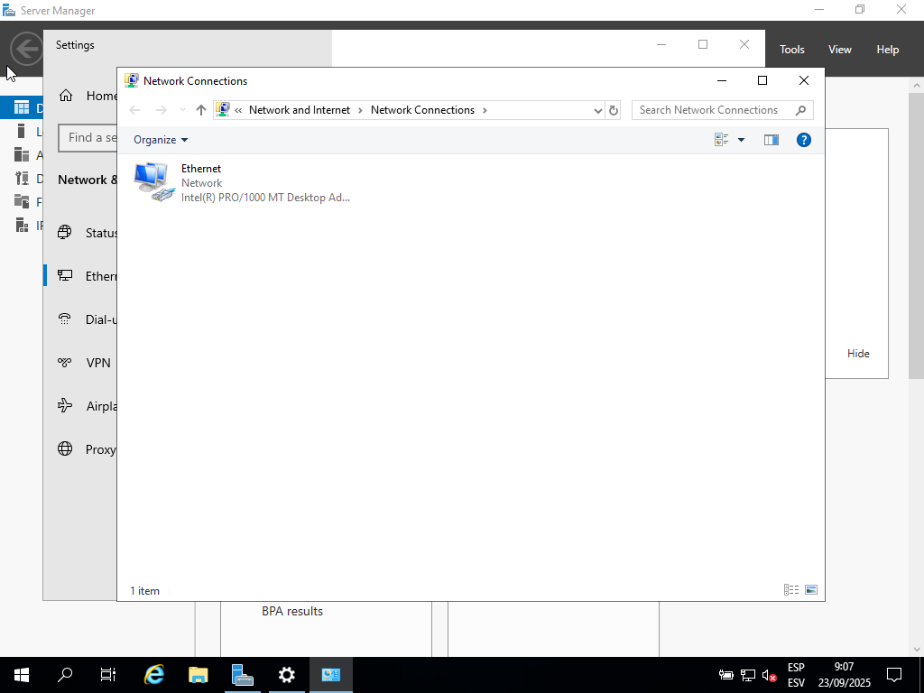Click the Up arrow navigation button
The width and height of the screenshot is (924, 693).
click(201, 110)
